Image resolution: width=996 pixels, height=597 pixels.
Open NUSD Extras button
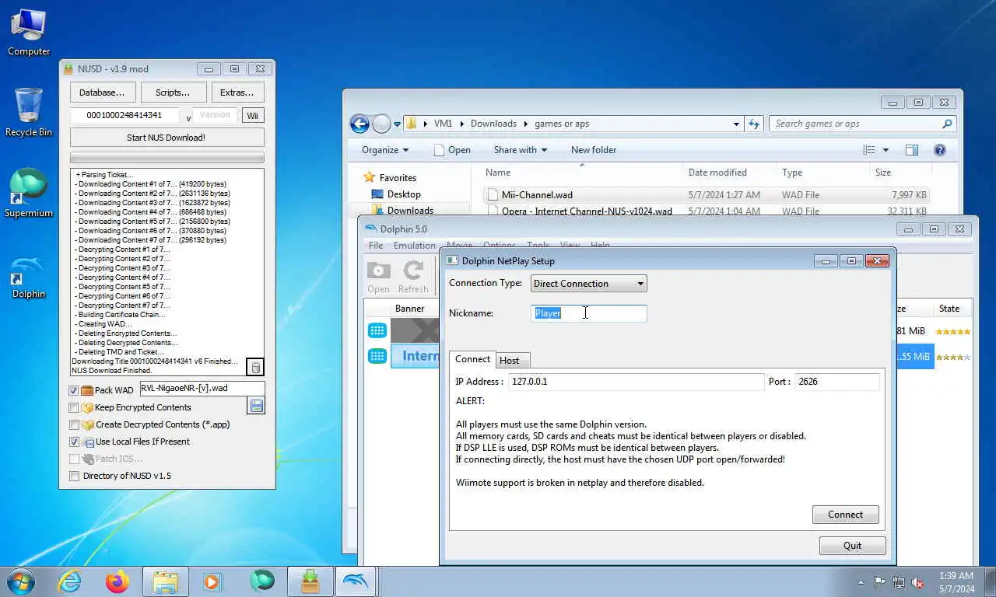(237, 93)
